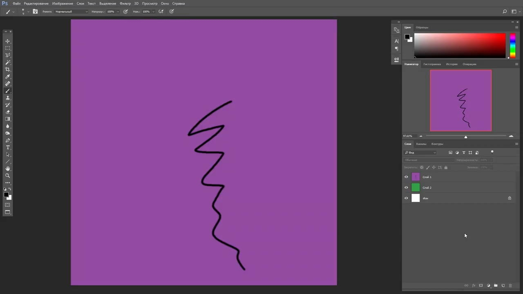Image resolution: width=523 pixels, height=294 pixels.
Task: Enable airbrush-style build-up
Action: pos(161,11)
